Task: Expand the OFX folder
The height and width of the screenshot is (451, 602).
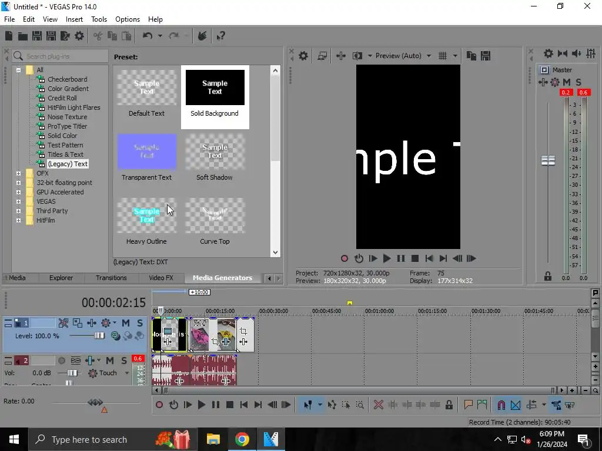Action: pos(18,173)
